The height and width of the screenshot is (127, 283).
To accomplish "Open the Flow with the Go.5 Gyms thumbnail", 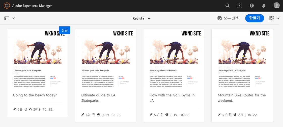I will [x=174, y=59].
